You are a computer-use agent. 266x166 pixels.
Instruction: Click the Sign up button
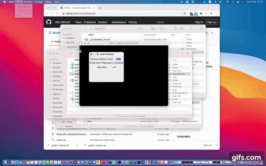point(211,22)
